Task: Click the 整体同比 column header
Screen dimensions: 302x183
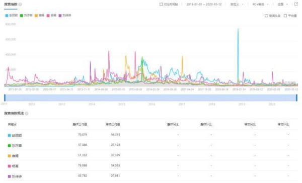Action: click(173, 125)
